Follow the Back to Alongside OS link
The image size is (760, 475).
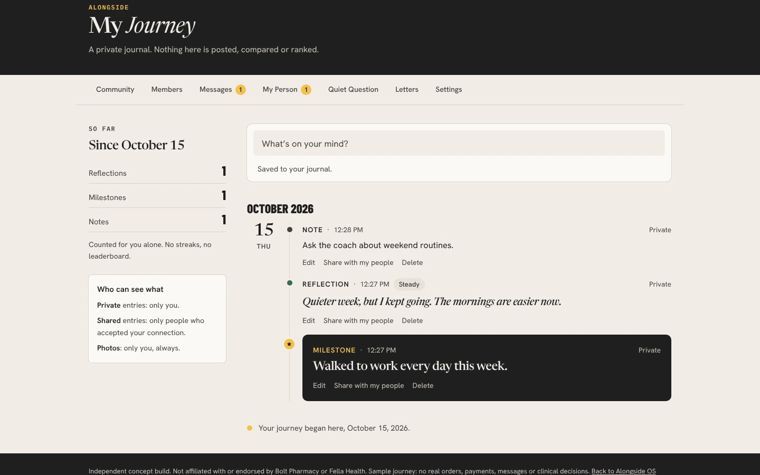[623, 471]
